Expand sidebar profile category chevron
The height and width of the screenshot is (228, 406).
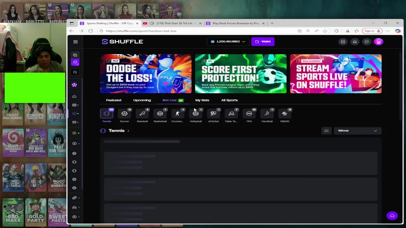(x=79, y=217)
